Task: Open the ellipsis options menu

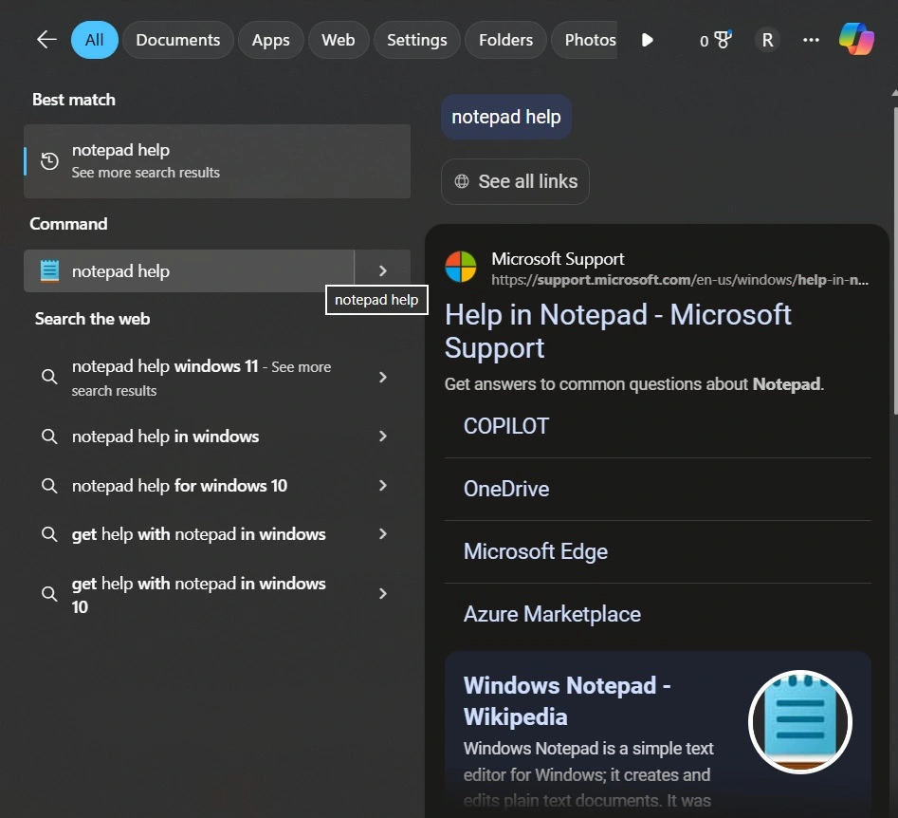Action: [x=811, y=39]
